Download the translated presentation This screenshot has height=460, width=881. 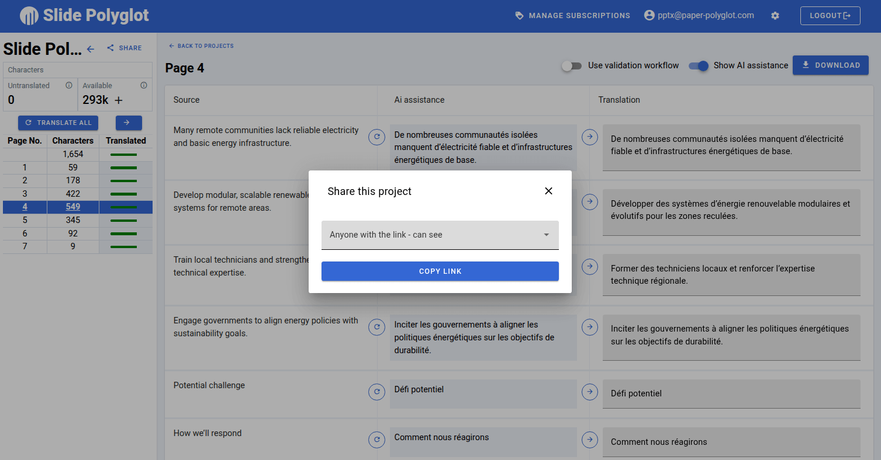[x=830, y=65]
